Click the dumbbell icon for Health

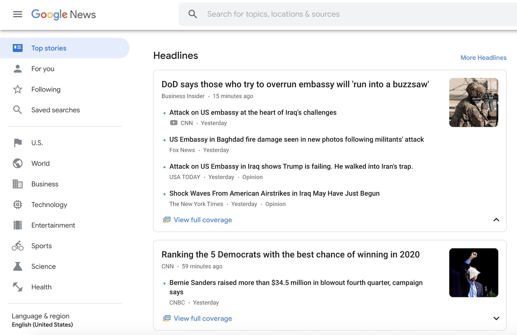click(18, 287)
